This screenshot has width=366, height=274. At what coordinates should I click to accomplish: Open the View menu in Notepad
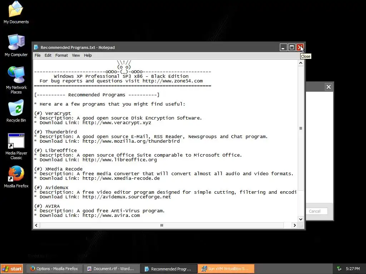[76, 55]
